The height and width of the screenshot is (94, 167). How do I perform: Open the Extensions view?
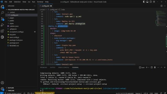click(x=2, y=31)
